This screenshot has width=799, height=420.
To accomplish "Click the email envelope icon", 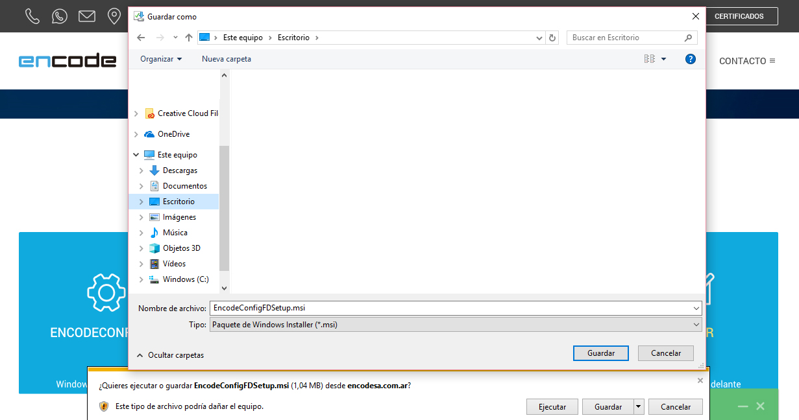I will pos(87,16).
